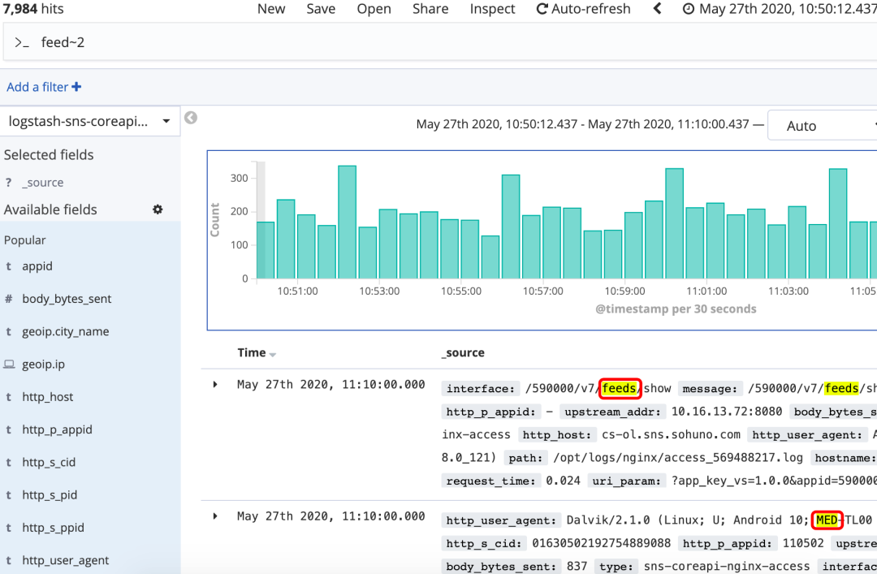Collapse the sidebar with the arrow icon
Screen dimensions: 877x574
tap(191, 119)
